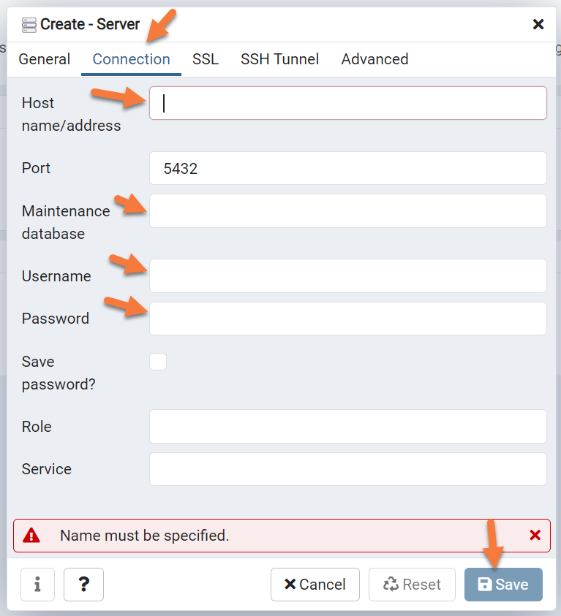
Task: Click the Maintenance database input
Action: [348, 211]
